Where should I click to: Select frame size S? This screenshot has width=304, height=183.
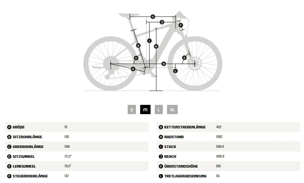click(x=132, y=109)
